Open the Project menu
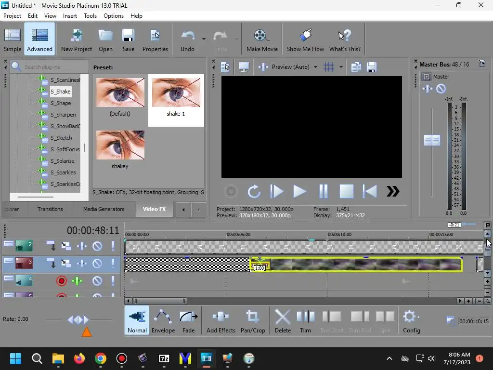 tap(12, 16)
